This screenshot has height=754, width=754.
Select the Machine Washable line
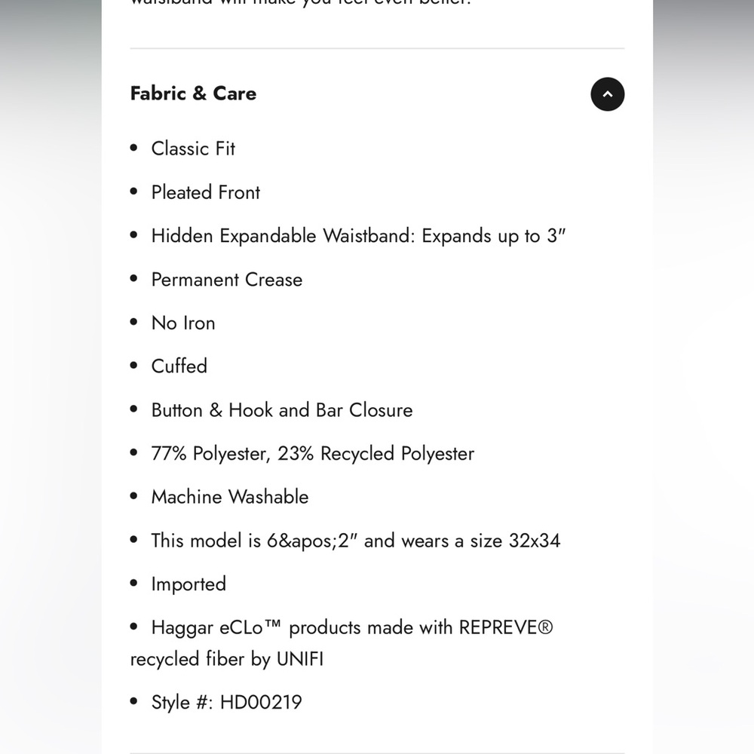[230, 497]
